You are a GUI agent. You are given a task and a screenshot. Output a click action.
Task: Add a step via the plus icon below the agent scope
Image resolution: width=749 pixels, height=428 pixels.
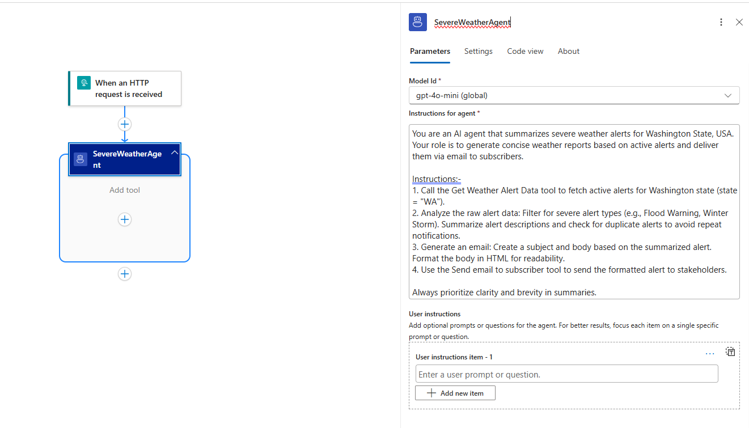click(x=124, y=274)
